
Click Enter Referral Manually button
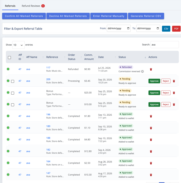tap(109, 16)
